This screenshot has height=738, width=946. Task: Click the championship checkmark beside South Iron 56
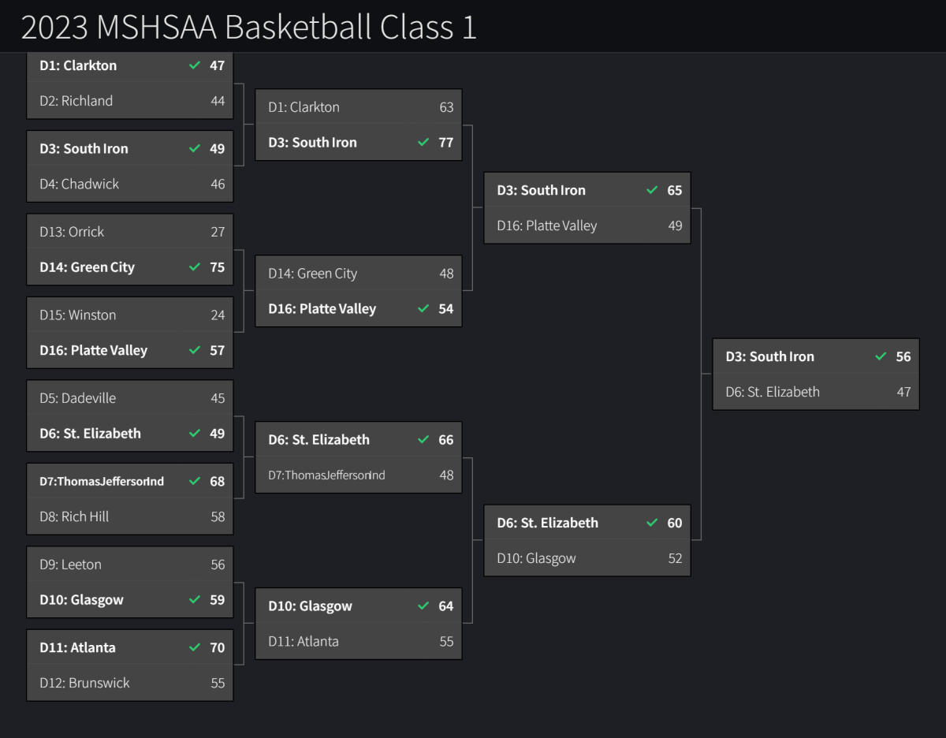(881, 356)
